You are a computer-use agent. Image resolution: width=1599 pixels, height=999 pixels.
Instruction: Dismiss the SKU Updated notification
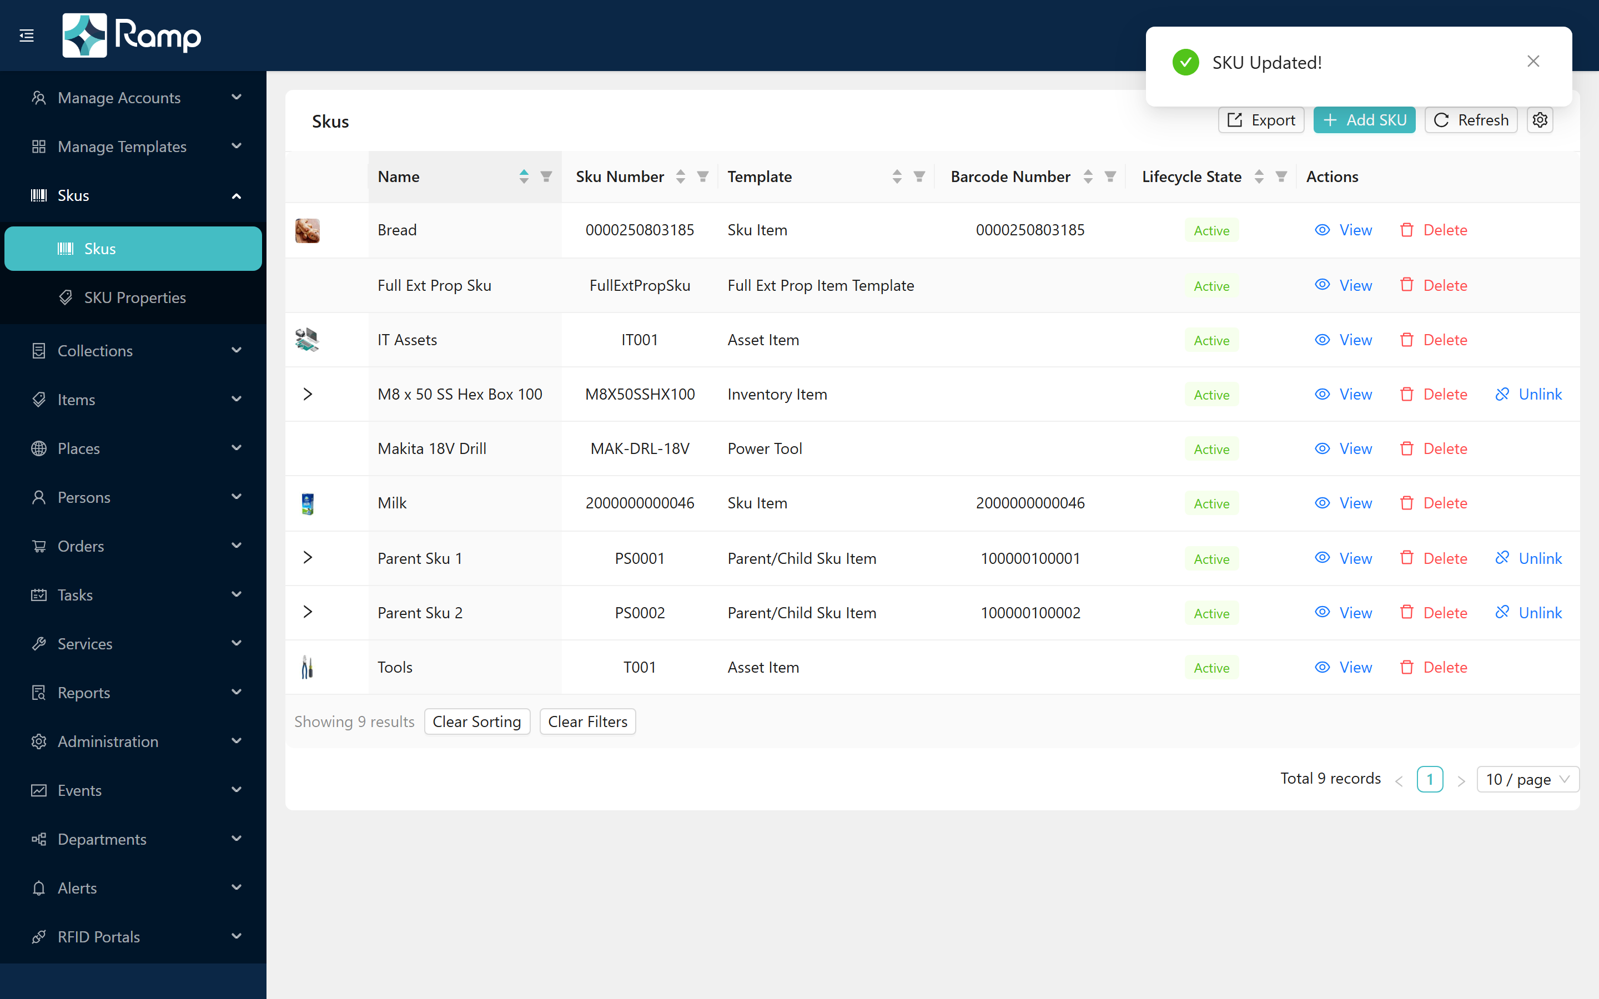1533,62
